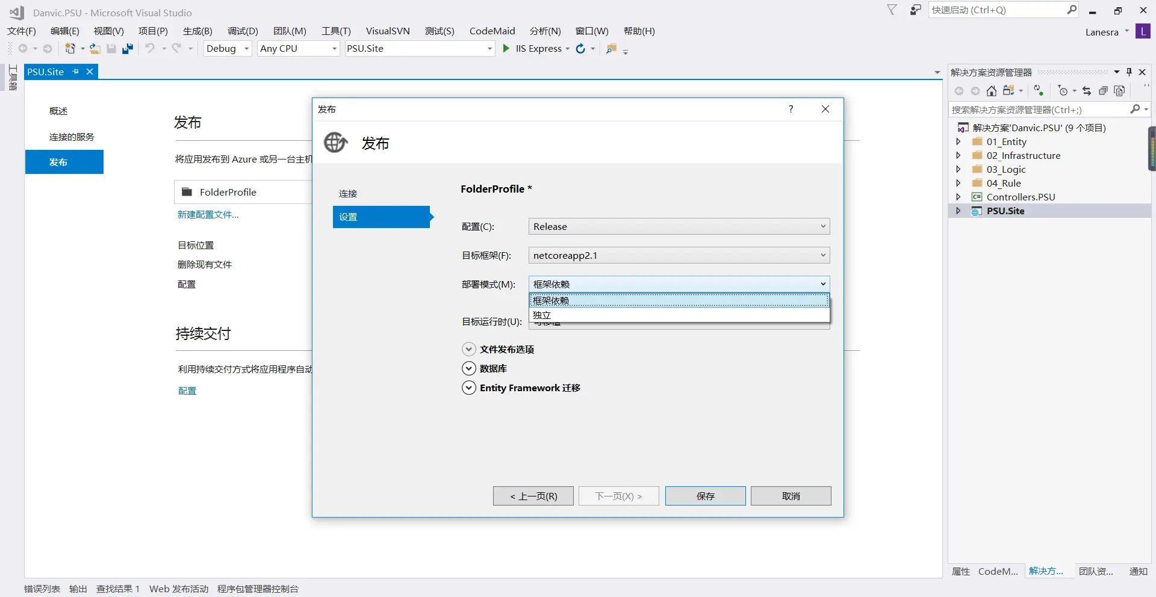This screenshot has height=597, width=1156.
Task: Click the previous page 上一页 button
Action: tap(533, 496)
